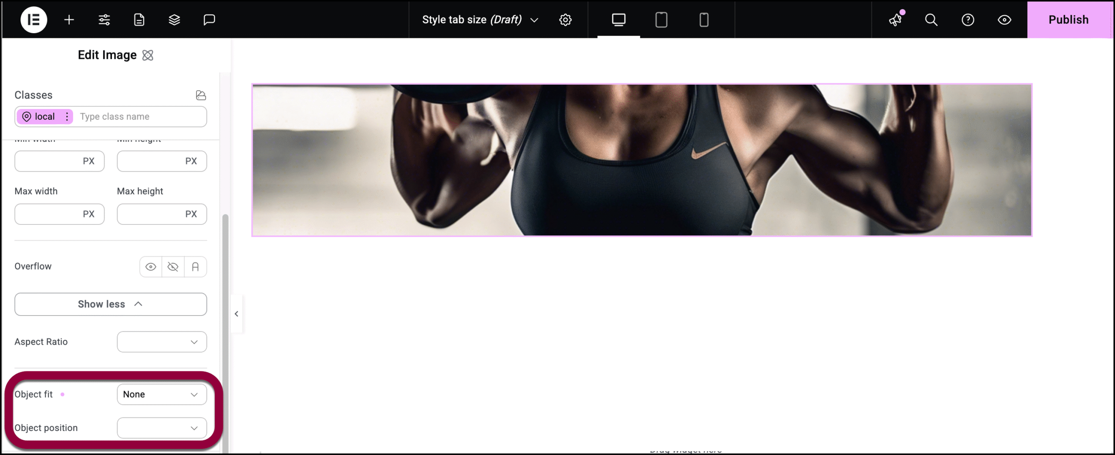1115x455 pixels.
Task: Open the Notes comment icon
Action: pyautogui.click(x=209, y=20)
